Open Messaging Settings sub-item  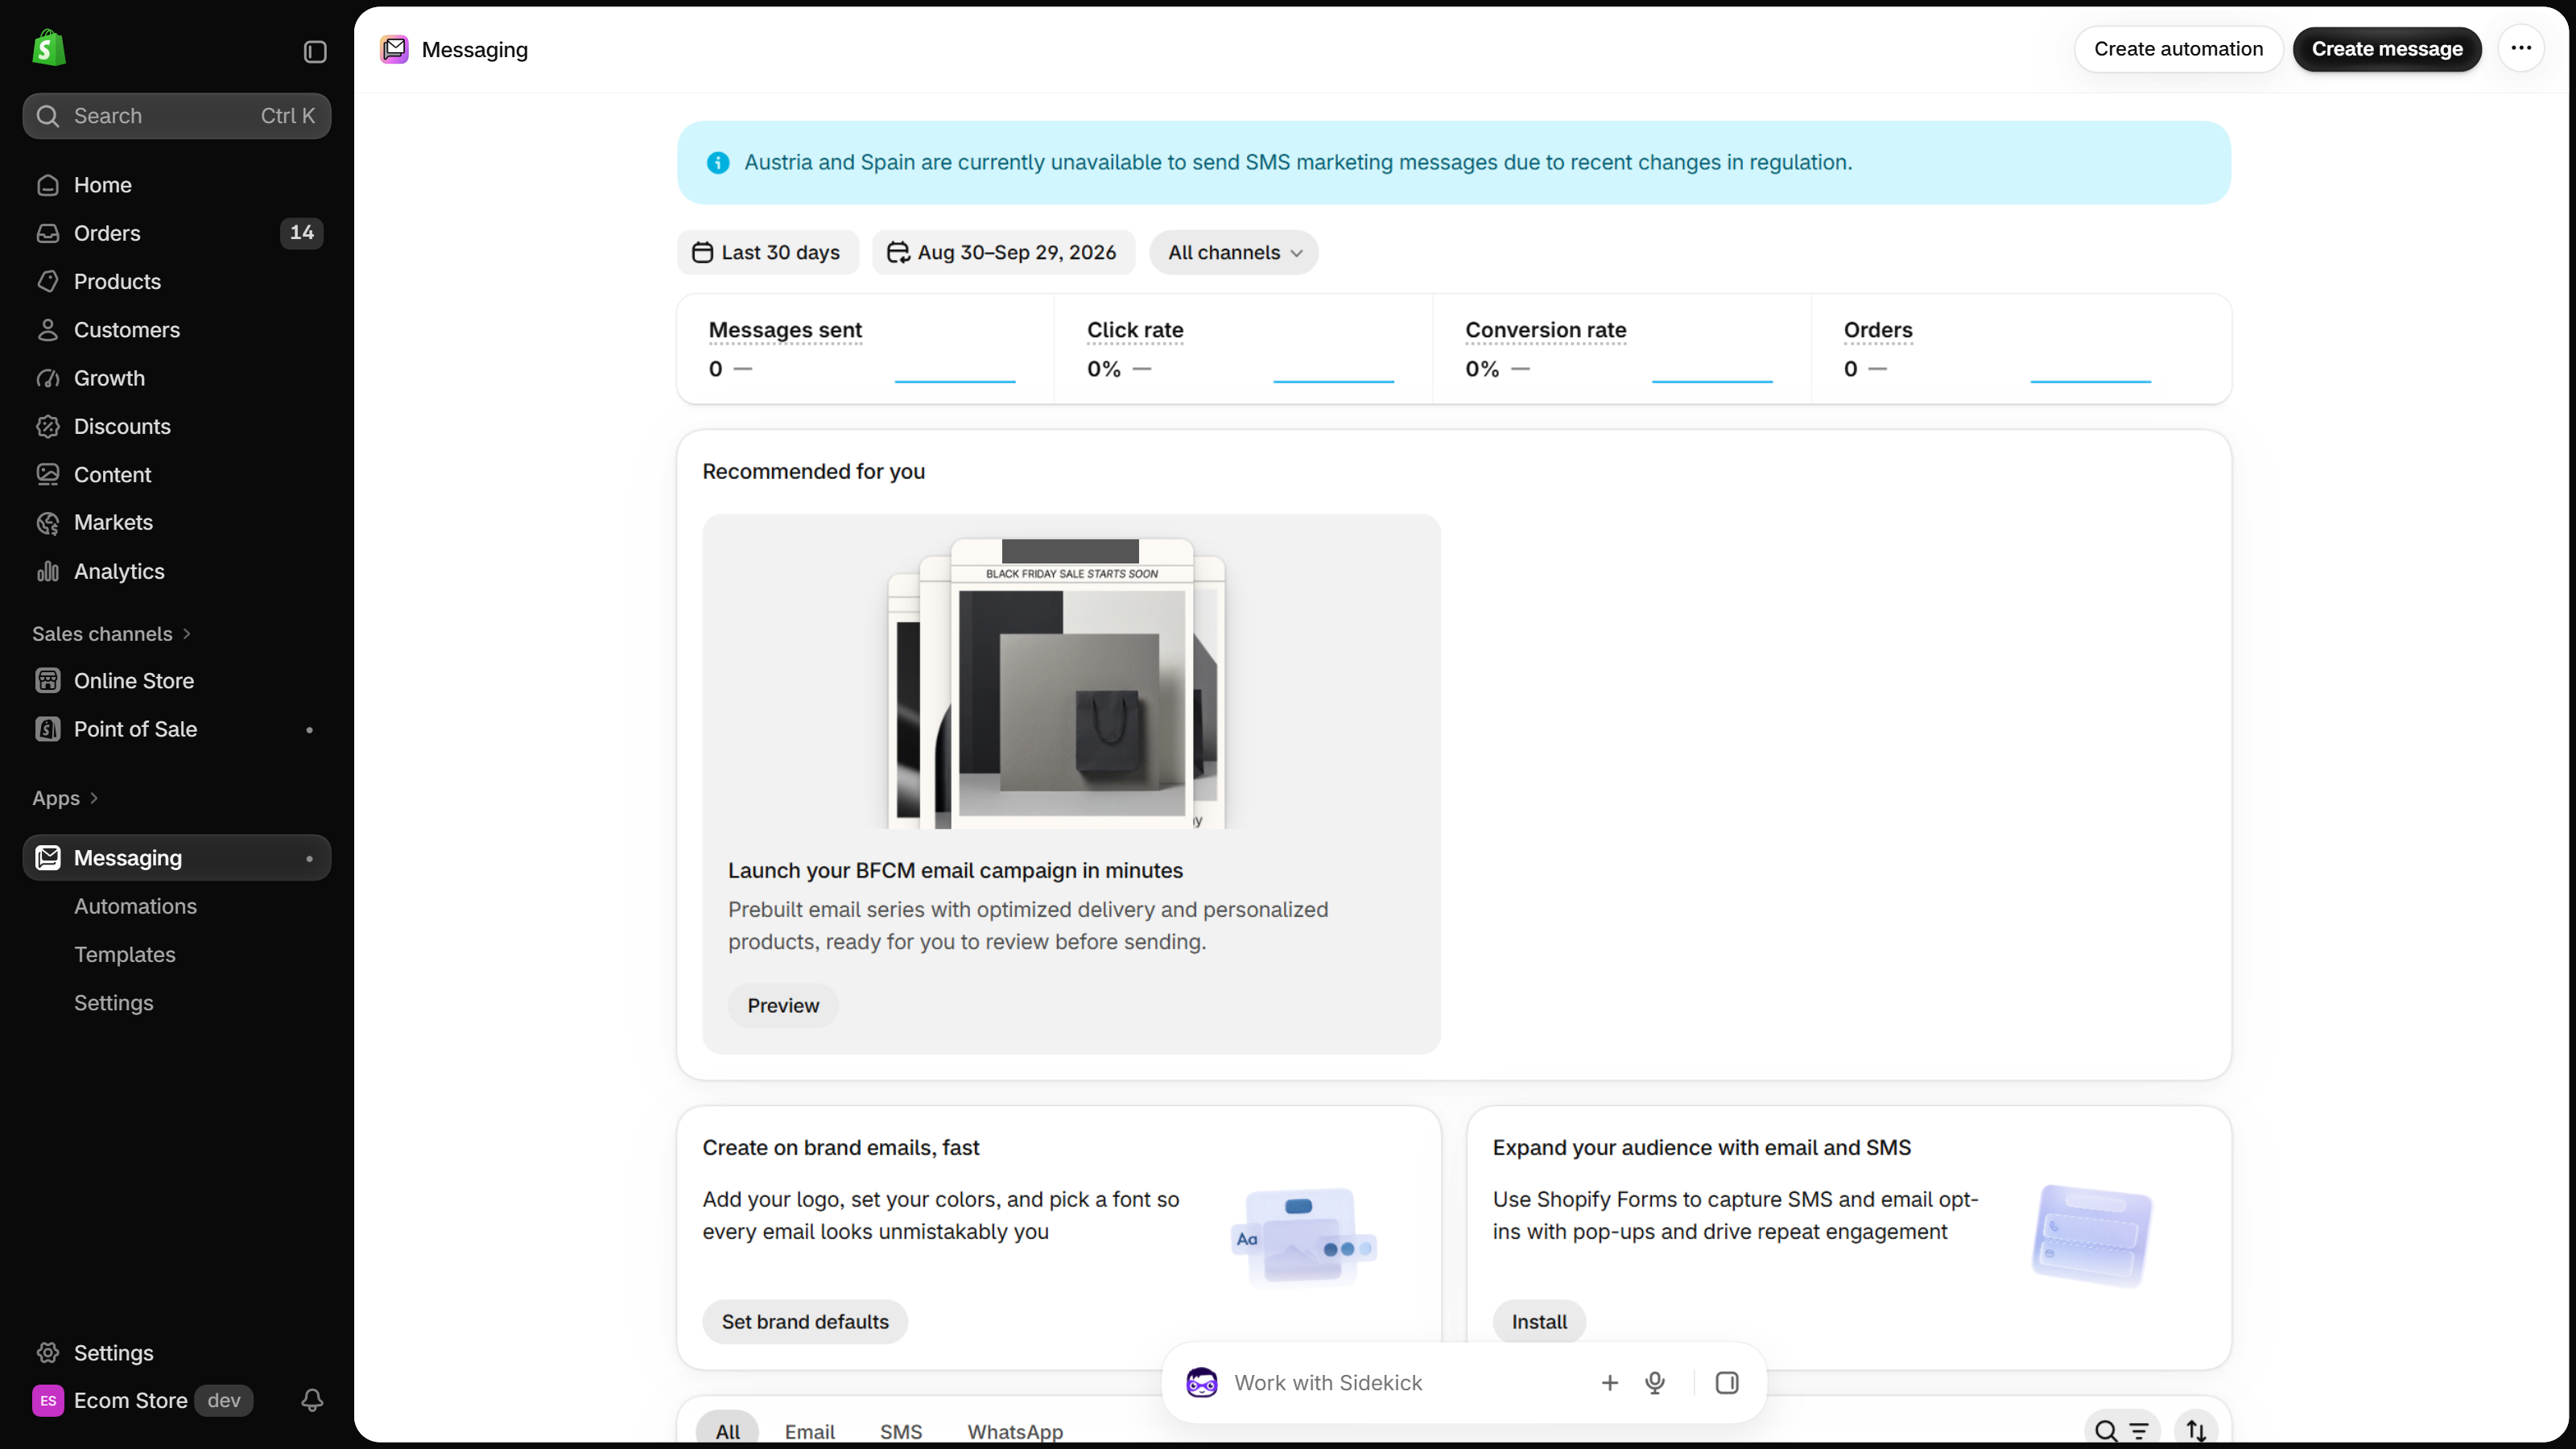click(x=114, y=1002)
